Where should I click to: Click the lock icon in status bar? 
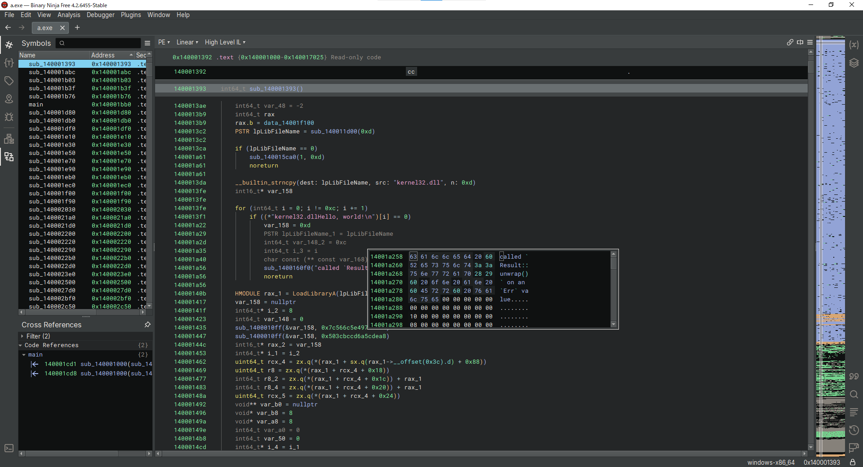click(852, 462)
